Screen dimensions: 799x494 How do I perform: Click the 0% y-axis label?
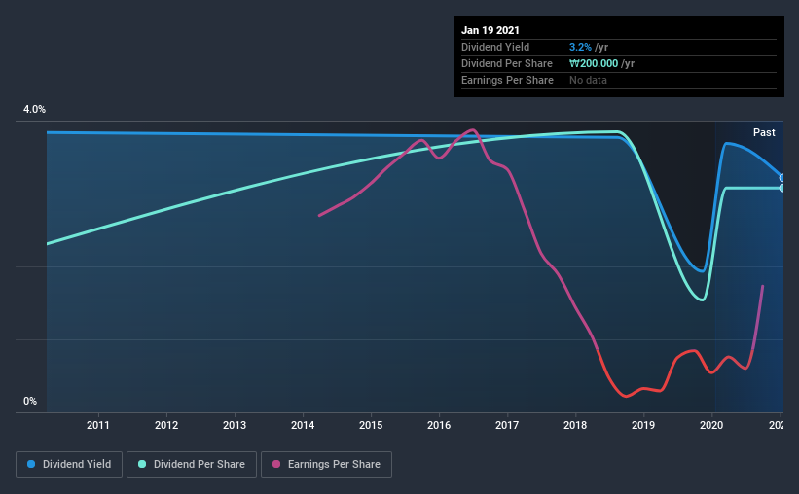(30, 401)
